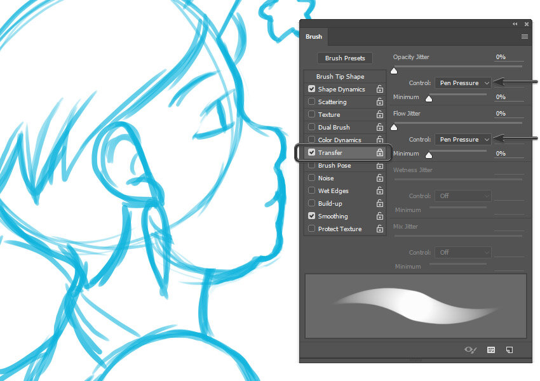540x381 pixels.
Task: Open the Preset Manager grid icon
Action: (491, 350)
